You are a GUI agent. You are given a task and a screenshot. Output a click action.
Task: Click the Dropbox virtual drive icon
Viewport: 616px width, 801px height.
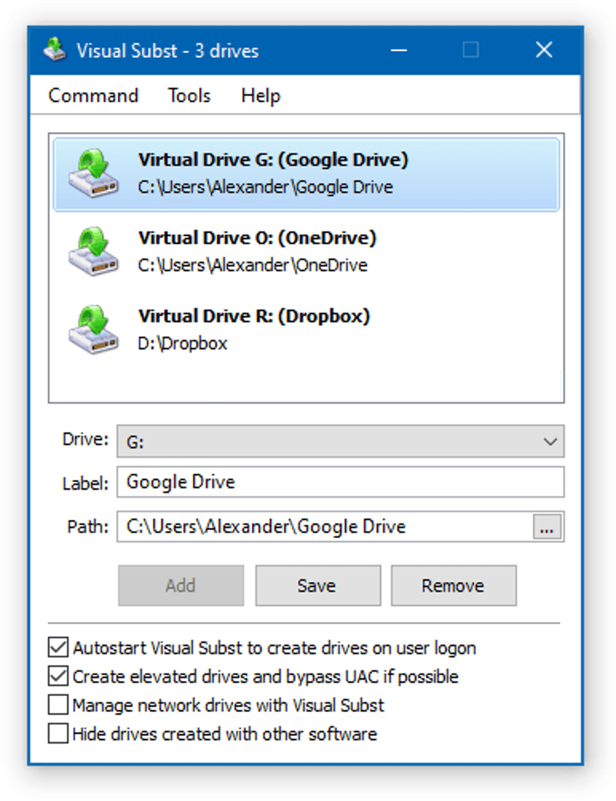(93, 330)
